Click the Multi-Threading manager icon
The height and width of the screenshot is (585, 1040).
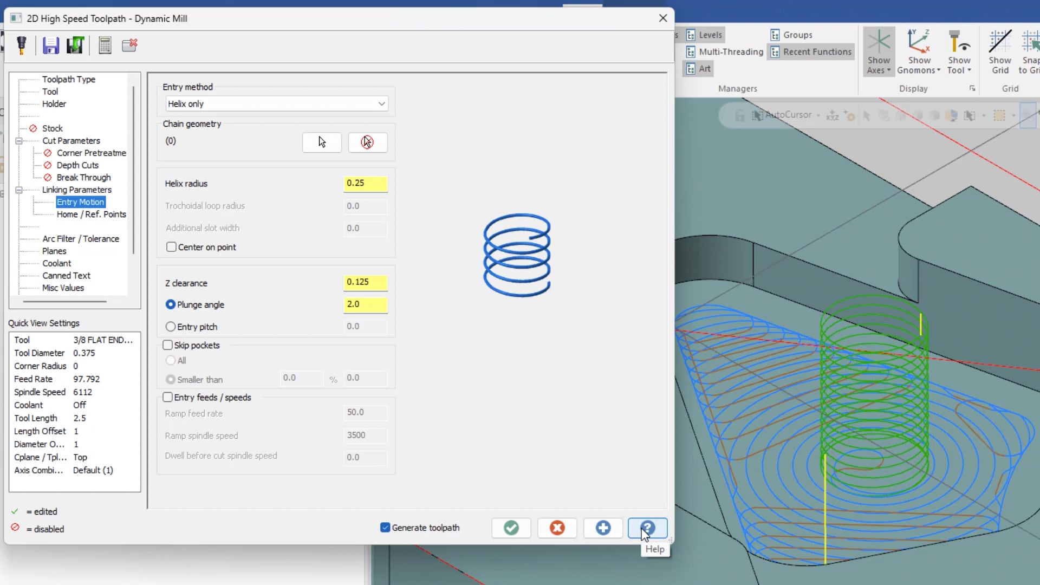click(691, 51)
